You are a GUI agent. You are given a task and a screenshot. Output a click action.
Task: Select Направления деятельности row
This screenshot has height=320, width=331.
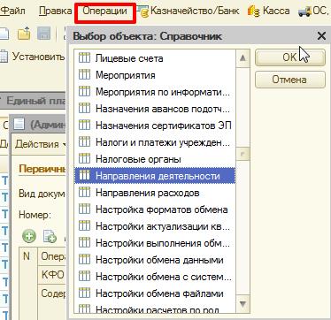(155, 176)
